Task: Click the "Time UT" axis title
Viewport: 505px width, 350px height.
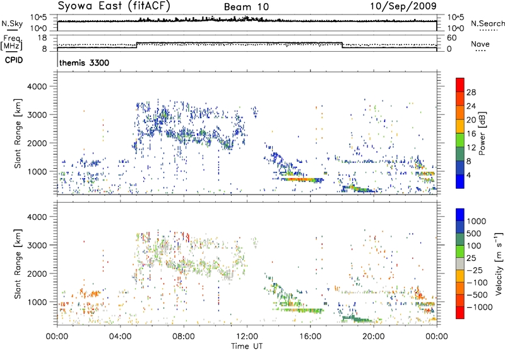Action: 247,346
